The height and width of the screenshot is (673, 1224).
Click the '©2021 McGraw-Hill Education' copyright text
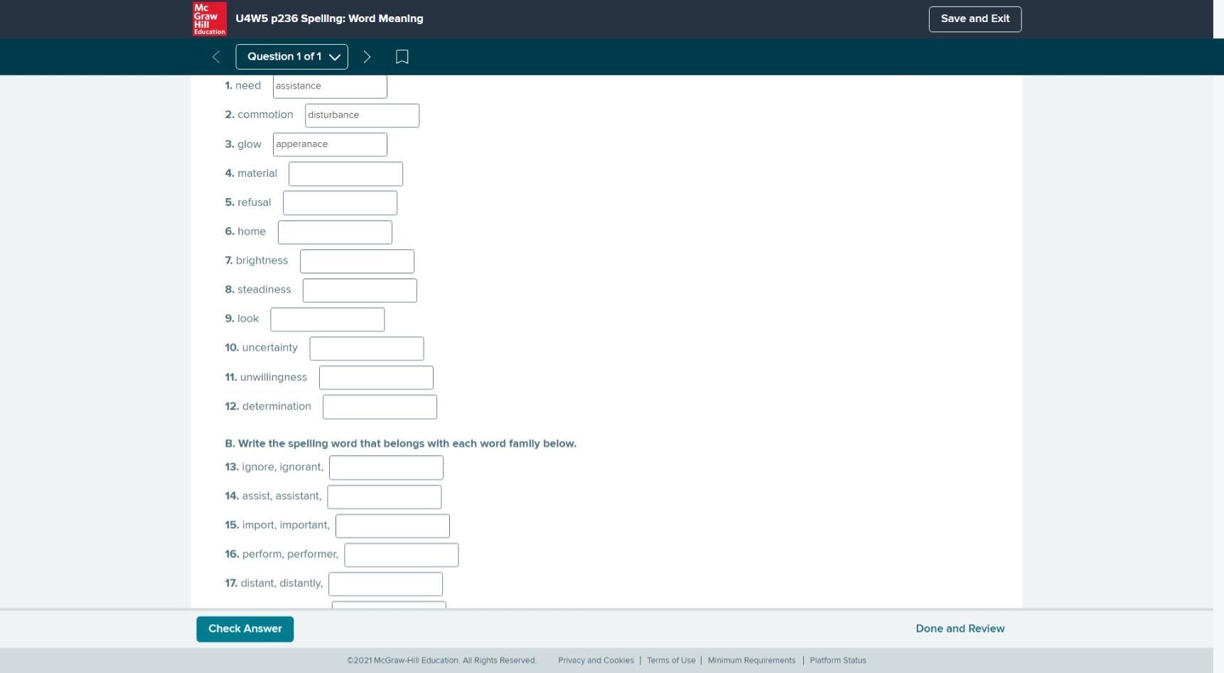441,660
